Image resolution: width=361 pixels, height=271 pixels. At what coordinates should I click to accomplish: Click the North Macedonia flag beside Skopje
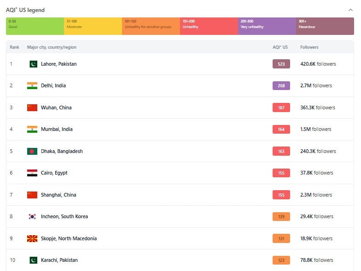tap(32, 238)
